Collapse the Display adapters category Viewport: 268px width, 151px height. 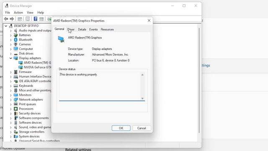point(11,58)
